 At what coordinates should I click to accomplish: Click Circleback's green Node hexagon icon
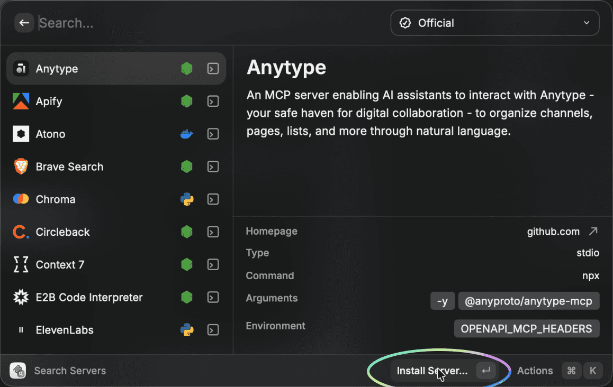click(187, 232)
